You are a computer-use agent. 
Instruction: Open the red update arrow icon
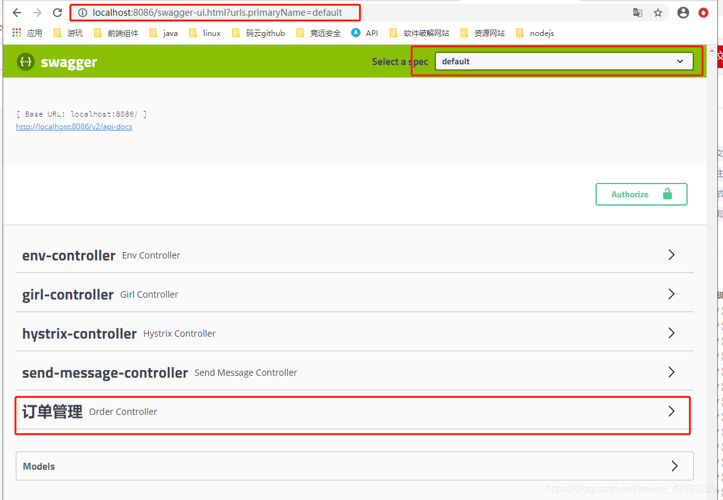pyautogui.click(x=703, y=13)
